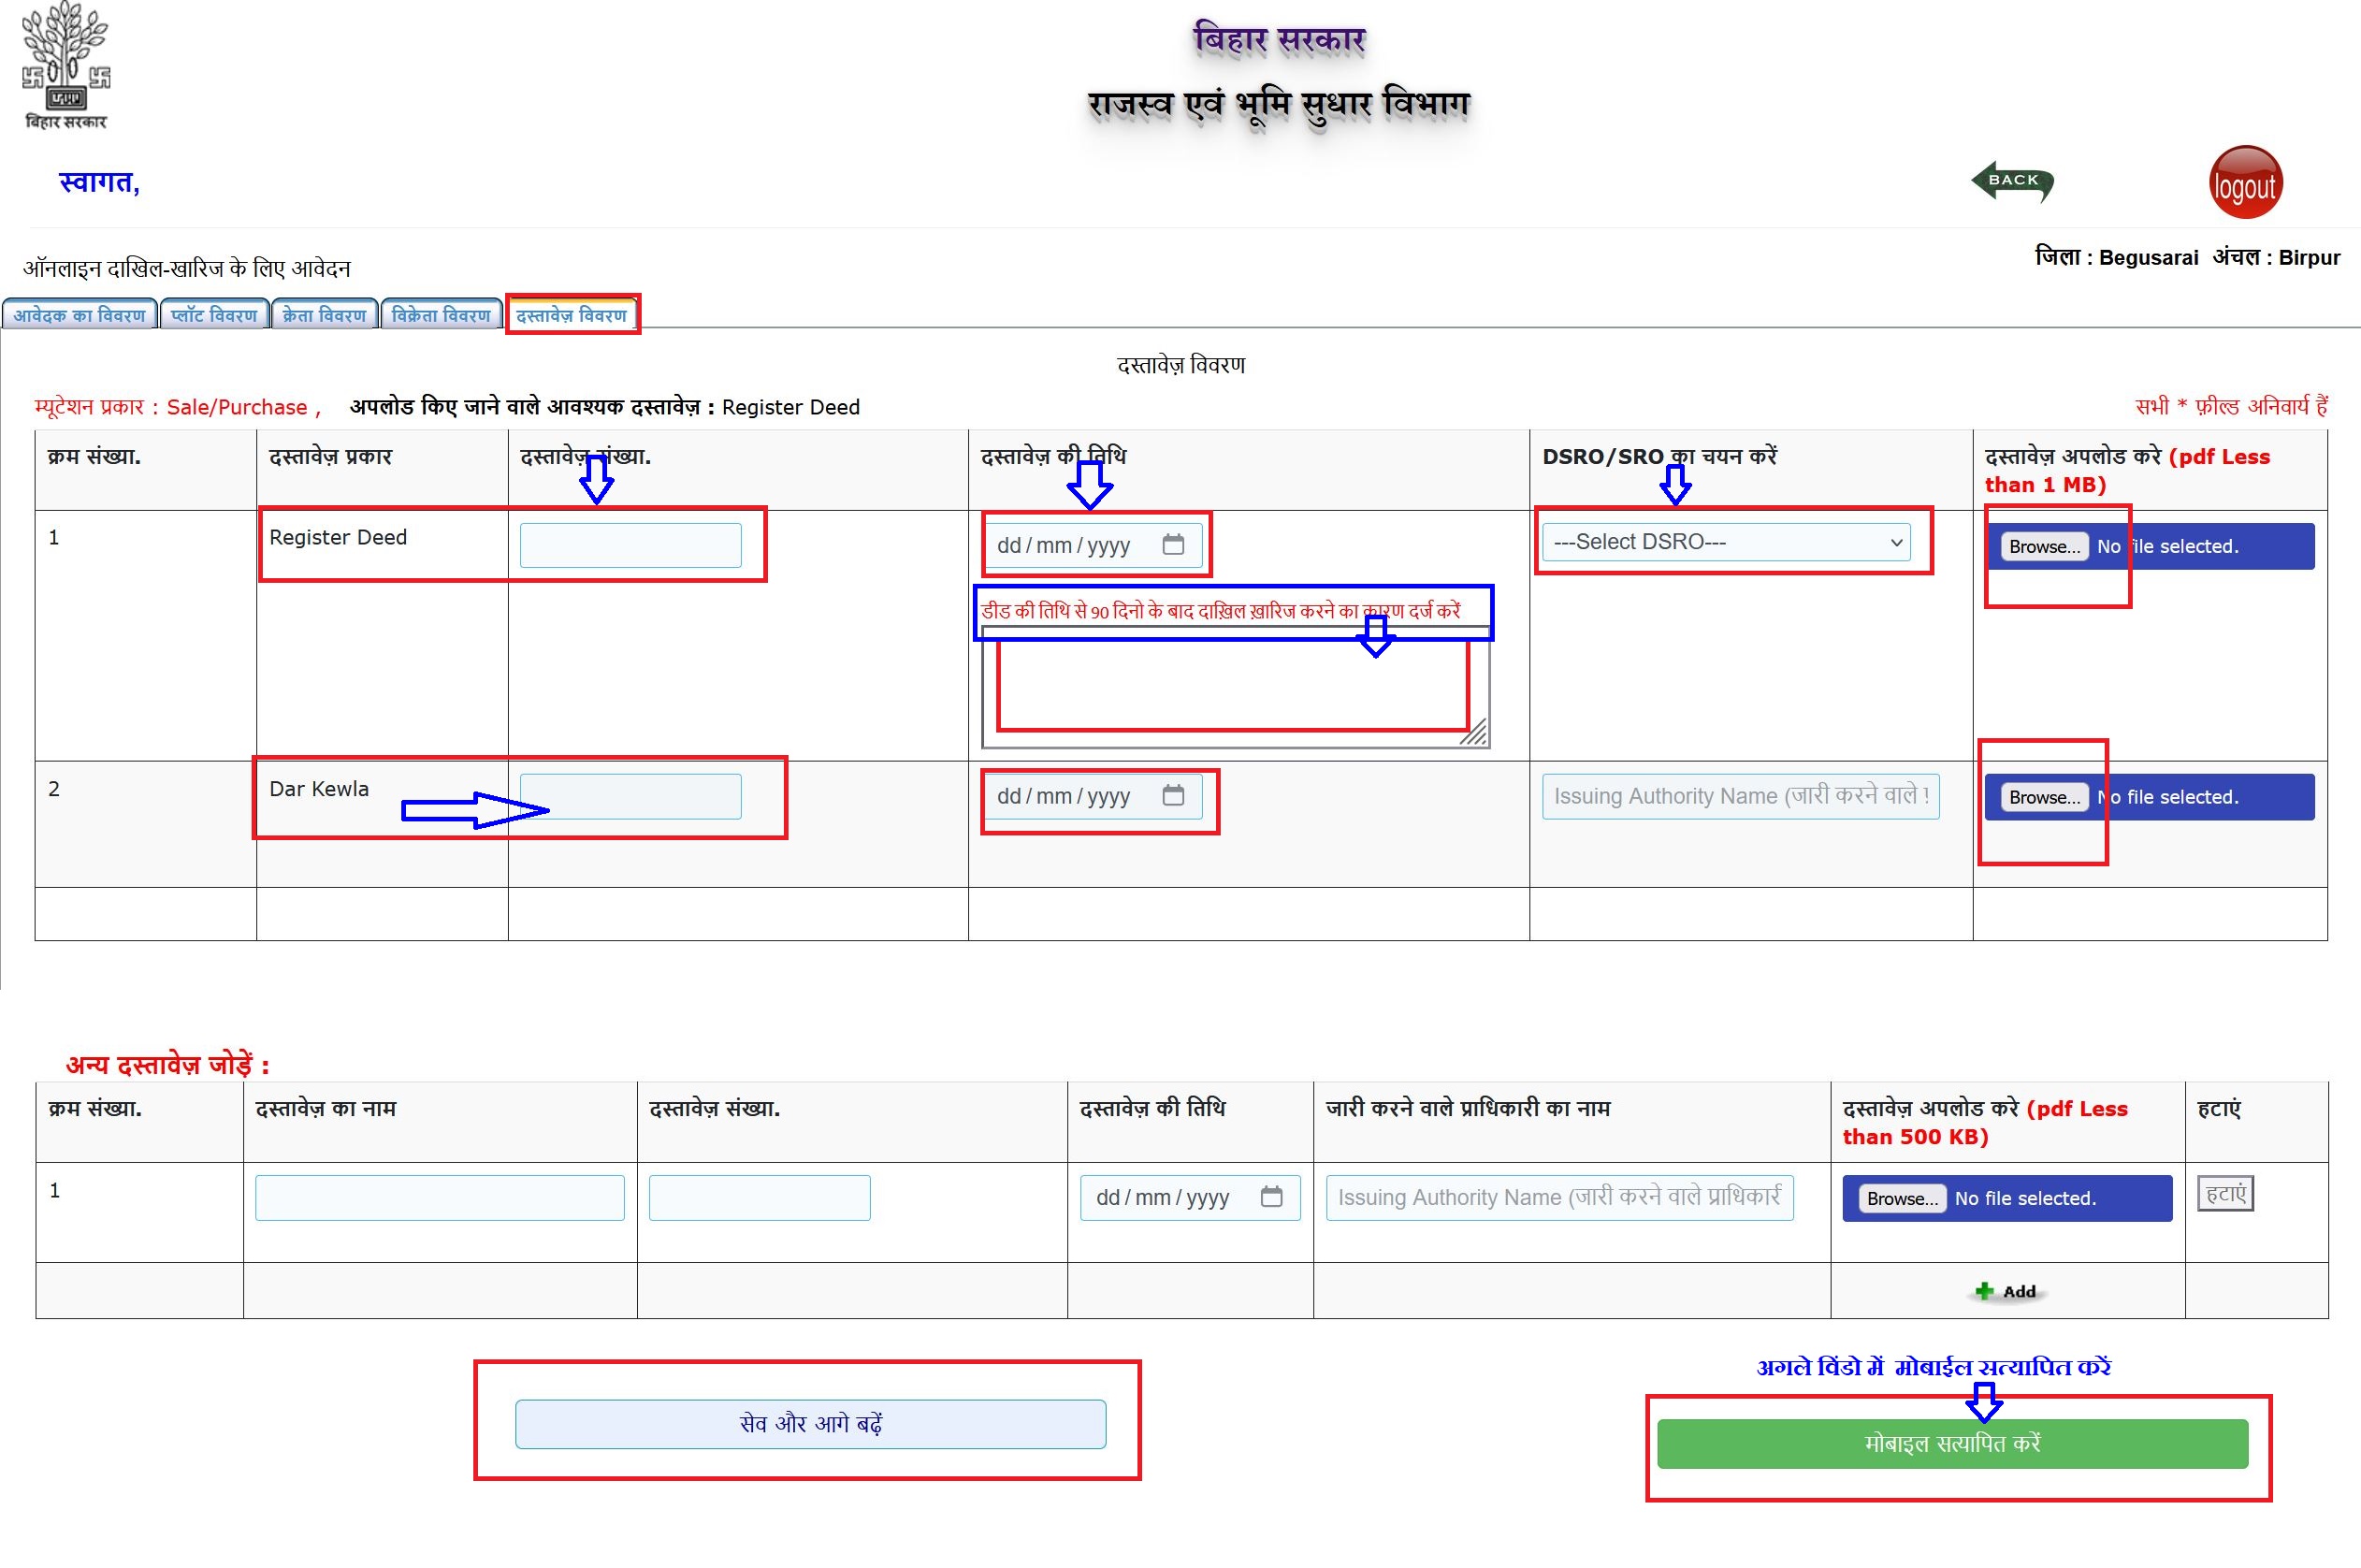2361x1568 pixels.
Task: Open calendar picker for Register Deed date
Action: (x=1172, y=545)
